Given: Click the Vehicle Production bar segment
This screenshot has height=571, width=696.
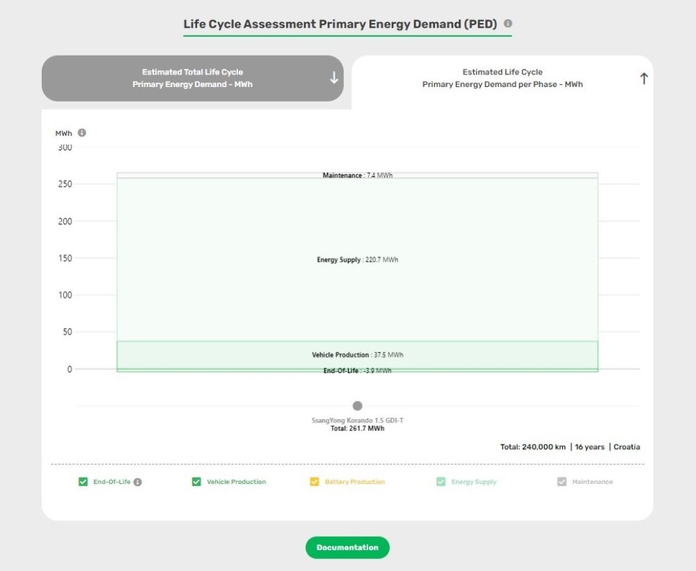Looking at the screenshot, I should point(357,354).
